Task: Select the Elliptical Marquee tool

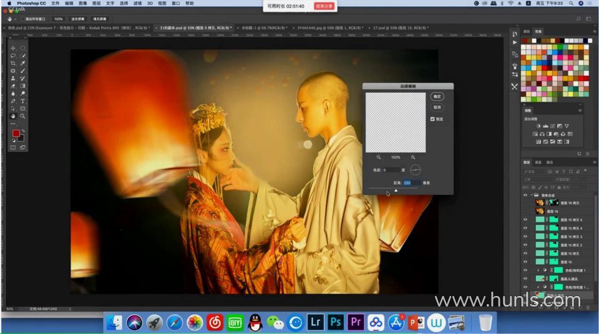Action: [x=22, y=48]
